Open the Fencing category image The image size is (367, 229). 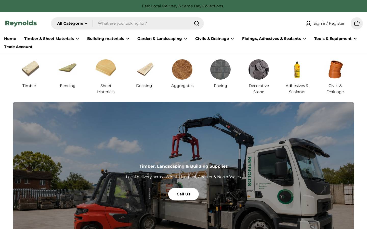click(68, 69)
